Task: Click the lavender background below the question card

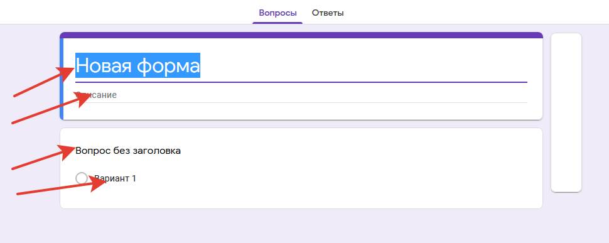Action: pyautogui.click(x=301, y=226)
